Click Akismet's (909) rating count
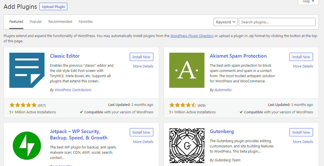This screenshot has height=166, width=324. 201,106
